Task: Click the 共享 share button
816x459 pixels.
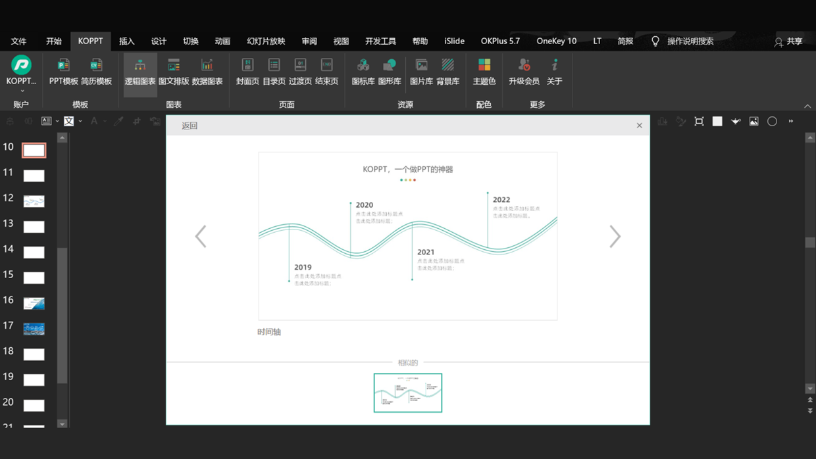Action: [788, 41]
